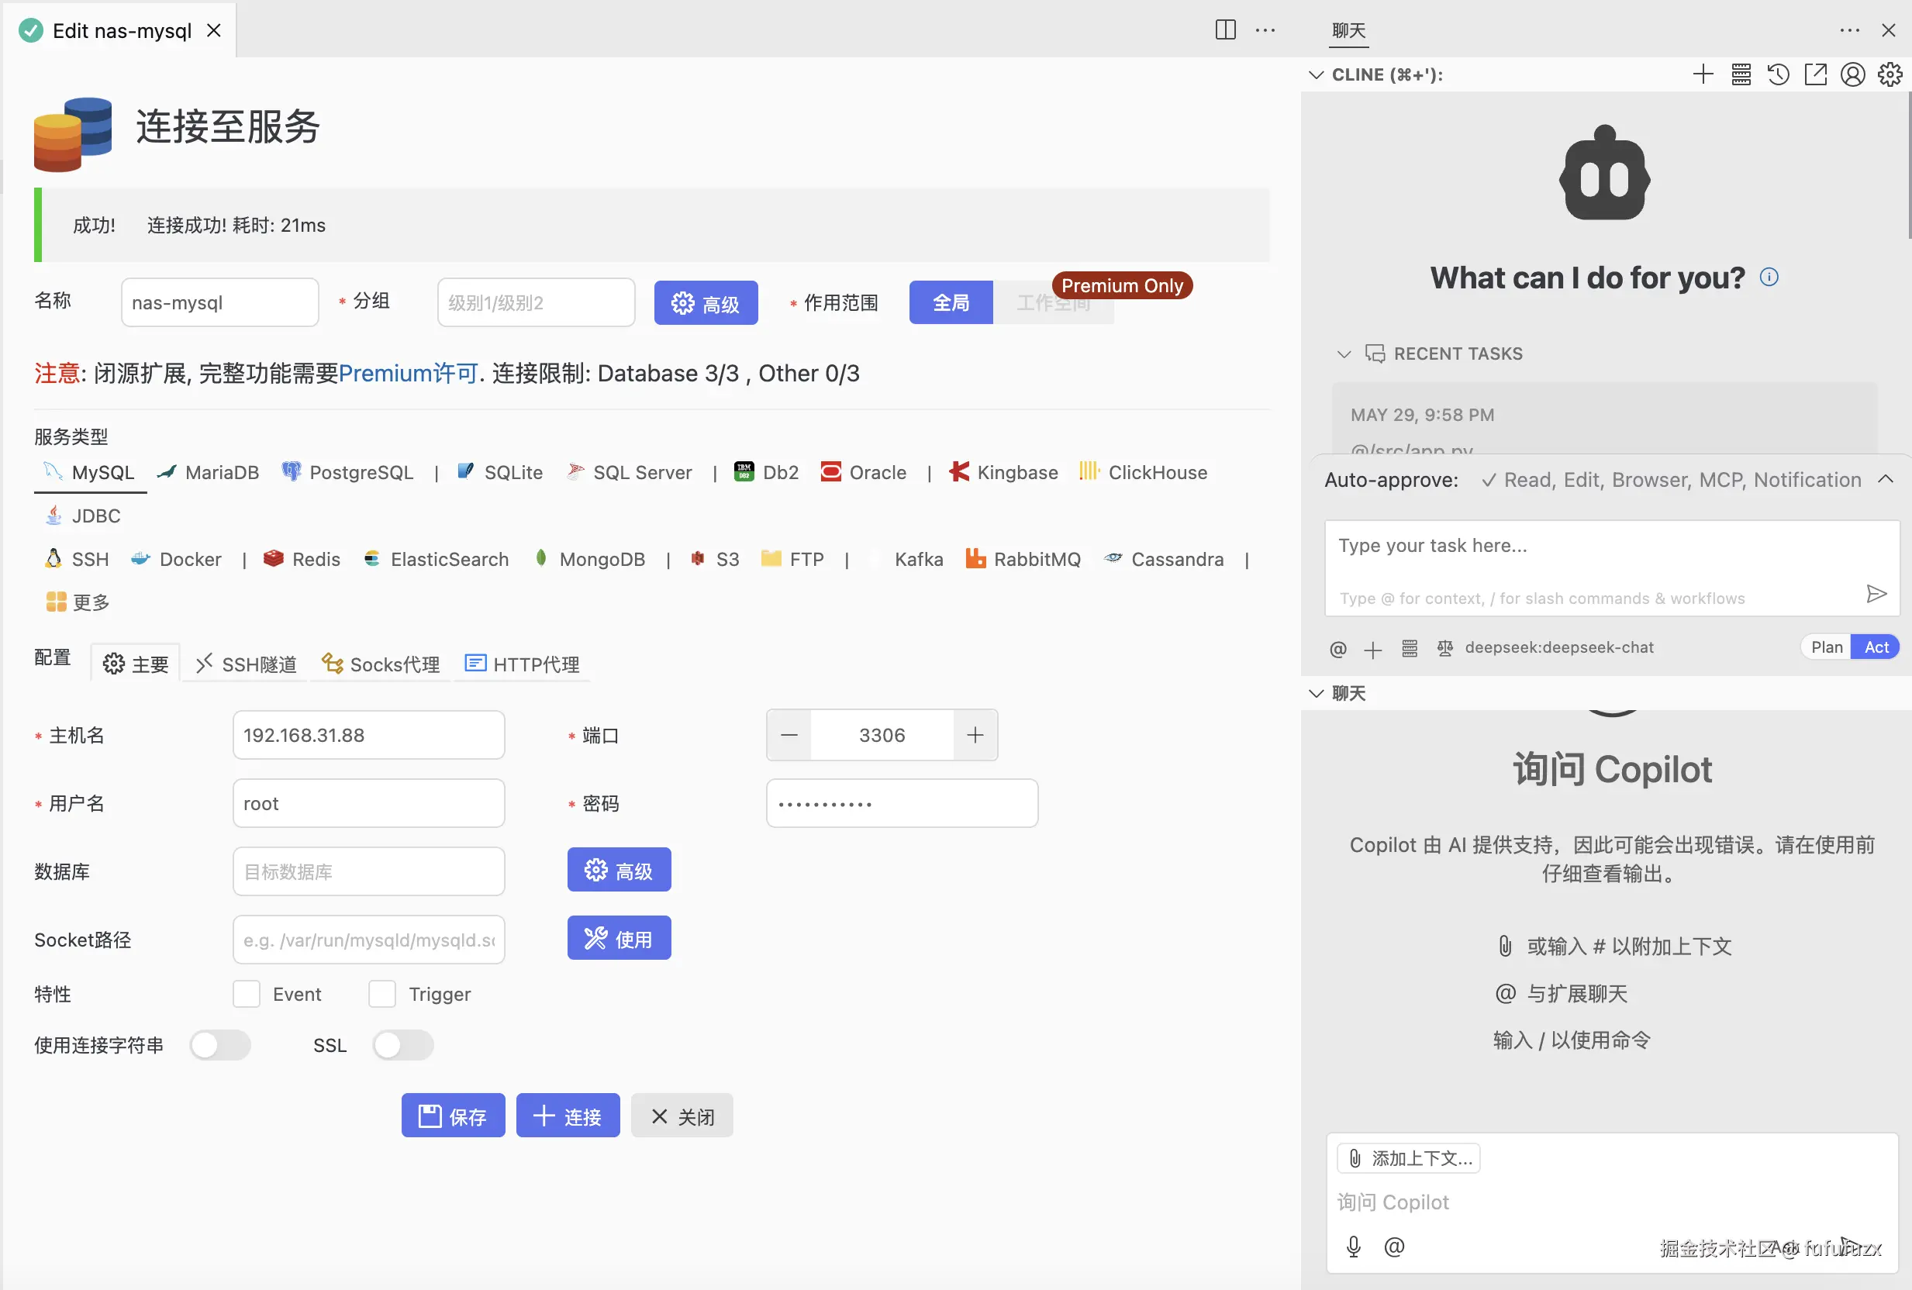The height and width of the screenshot is (1290, 1912).
Task: Open Cline account profile icon
Action: [x=1852, y=75]
